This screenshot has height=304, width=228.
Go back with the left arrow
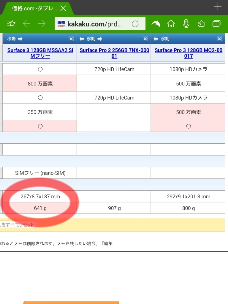[26, 24]
